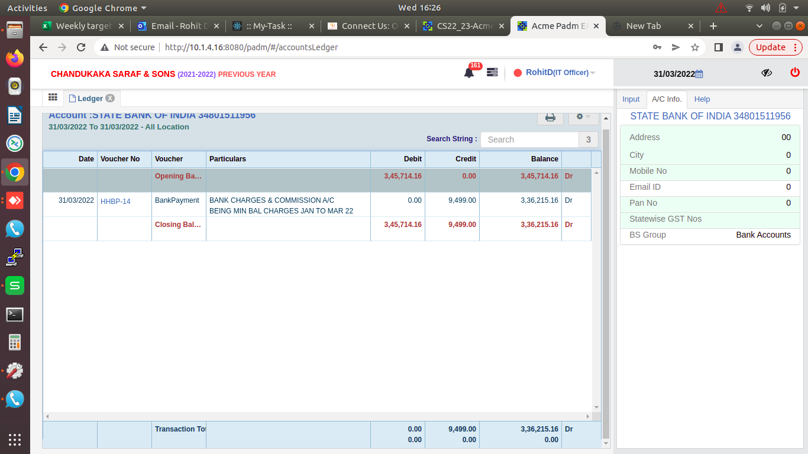This screenshot has width=808, height=454.
Task: Click the BS Group Bank Accounts value
Action: click(763, 235)
